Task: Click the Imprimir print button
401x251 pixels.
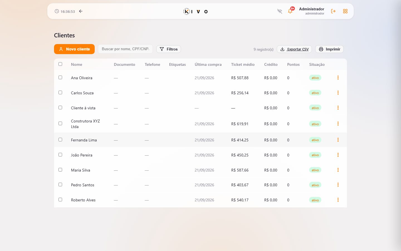Action: [329, 49]
